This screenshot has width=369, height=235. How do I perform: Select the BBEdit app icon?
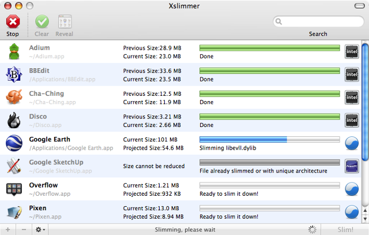coord(14,74)
